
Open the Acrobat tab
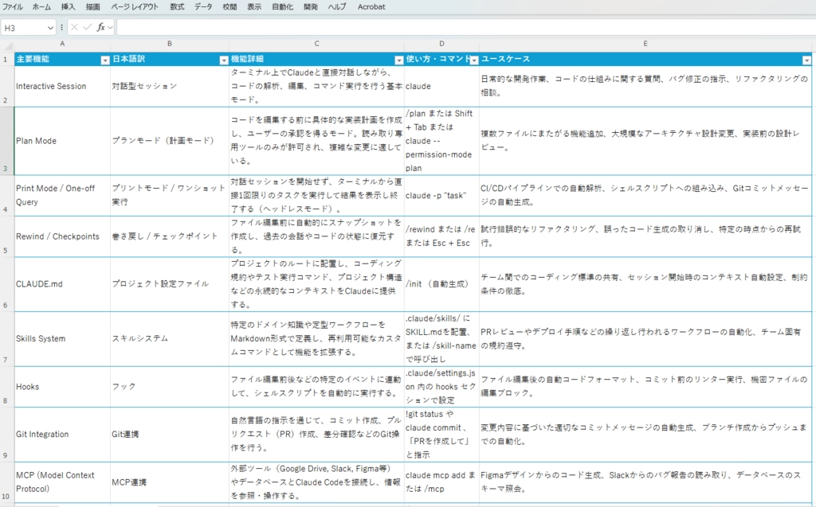(x=371, y=6)
